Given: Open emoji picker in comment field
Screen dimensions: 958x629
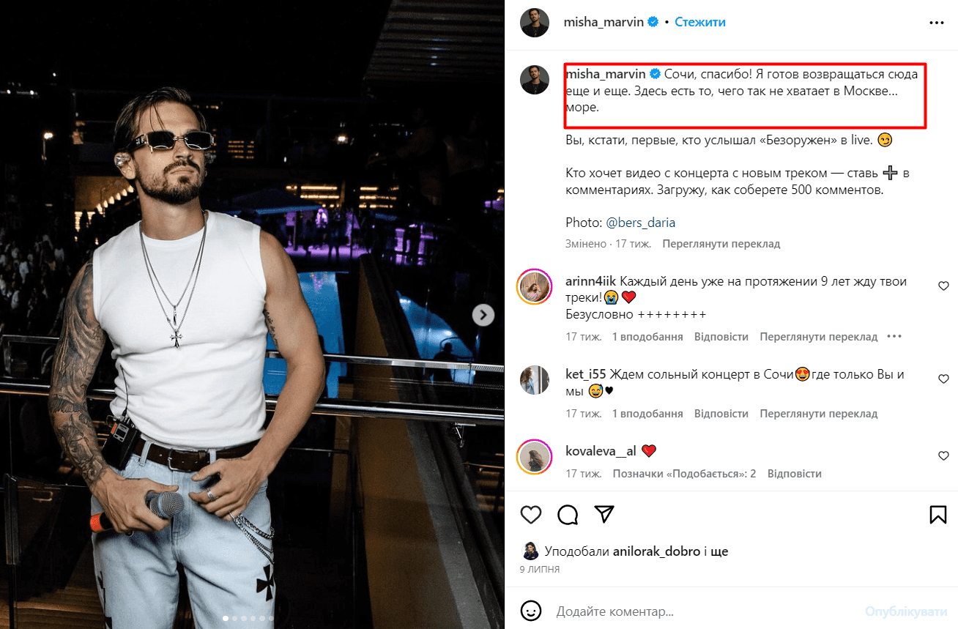Looking at the screenshot, I should click(531, 611).
